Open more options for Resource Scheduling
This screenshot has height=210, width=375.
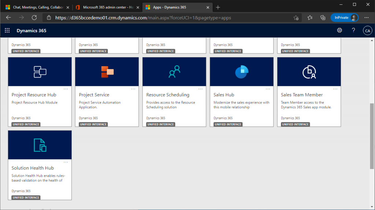200,89
